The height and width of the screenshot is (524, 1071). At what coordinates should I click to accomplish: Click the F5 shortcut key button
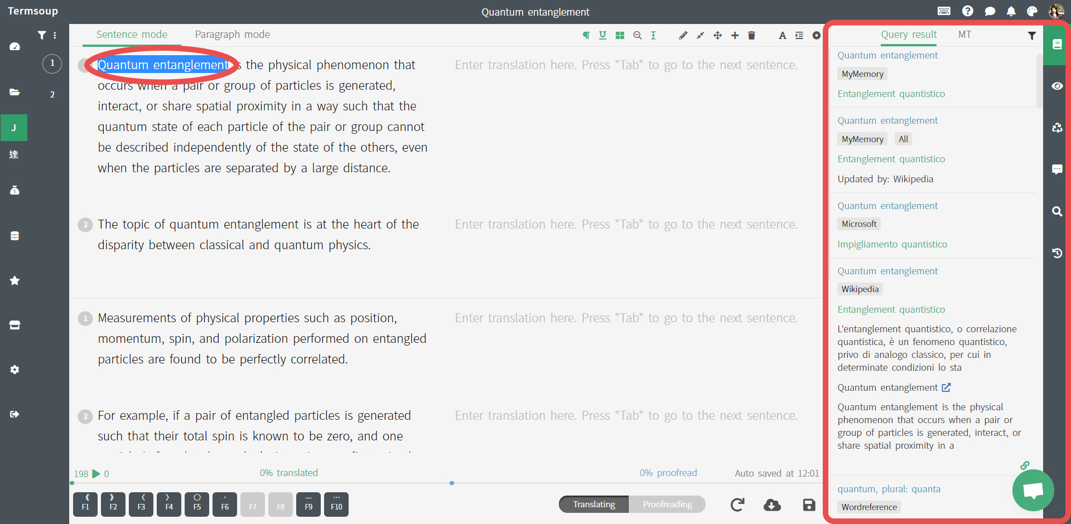[197, 504]
